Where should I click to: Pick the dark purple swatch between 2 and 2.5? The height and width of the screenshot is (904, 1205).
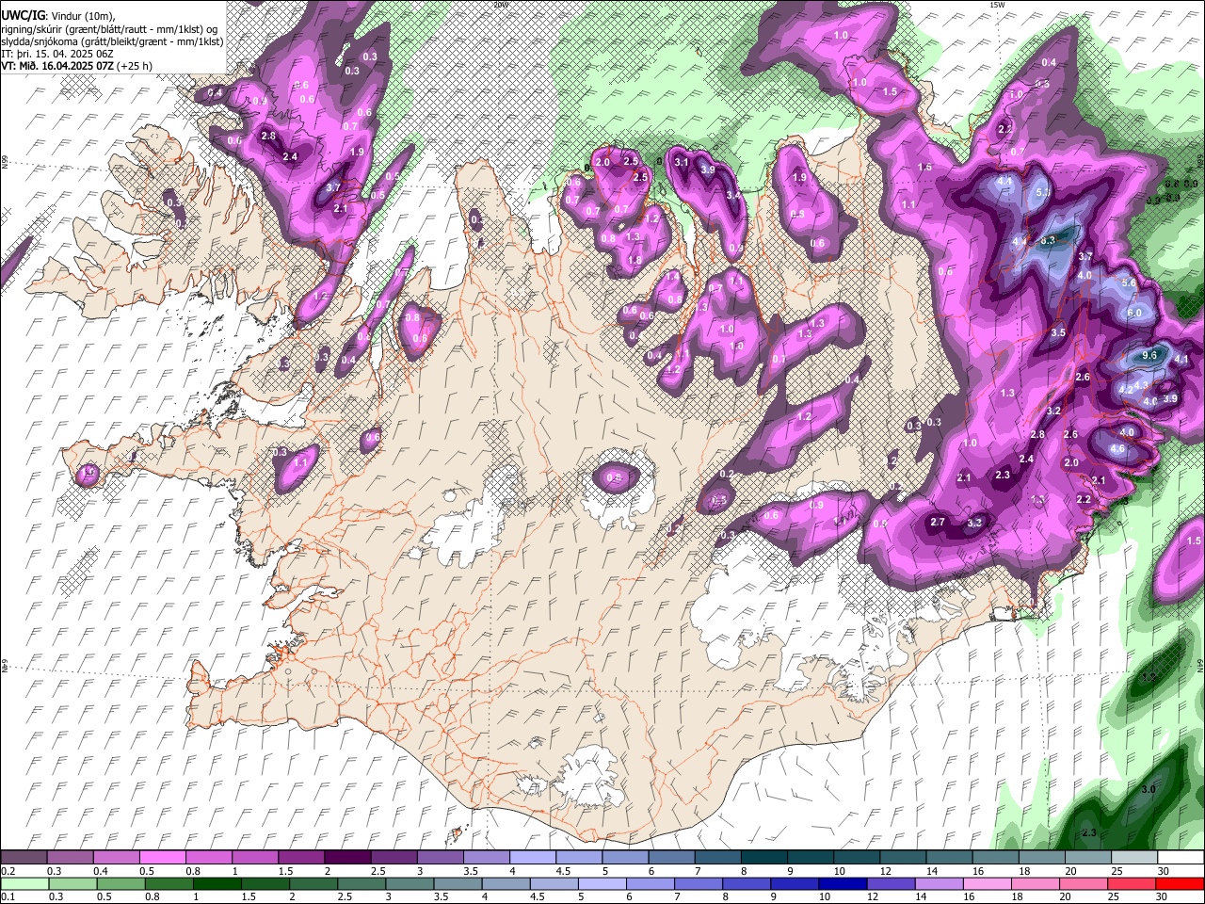tap(347, 857)
